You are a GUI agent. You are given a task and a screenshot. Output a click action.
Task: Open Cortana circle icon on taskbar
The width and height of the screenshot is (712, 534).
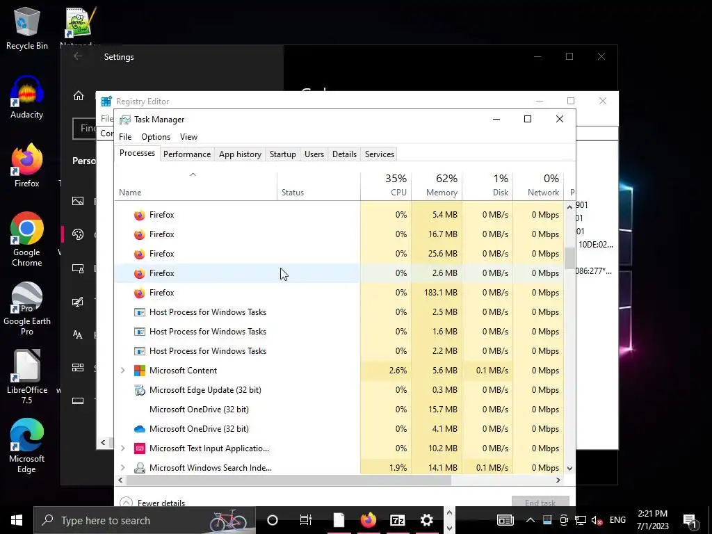click(273, 520)
